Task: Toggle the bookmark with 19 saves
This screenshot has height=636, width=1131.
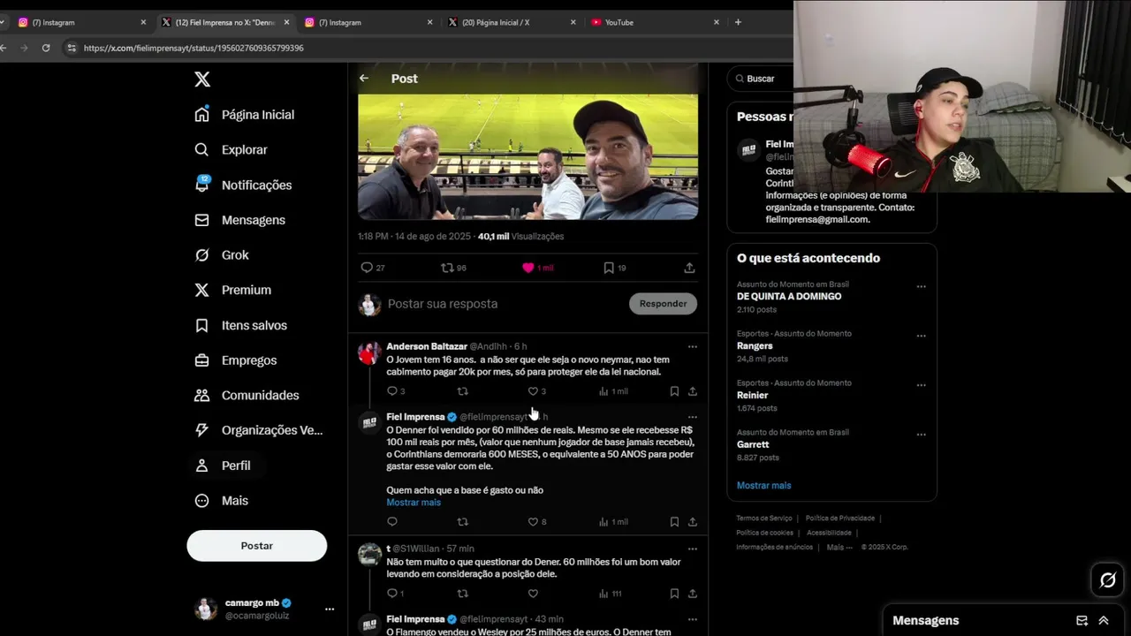Action: [609, 268]
